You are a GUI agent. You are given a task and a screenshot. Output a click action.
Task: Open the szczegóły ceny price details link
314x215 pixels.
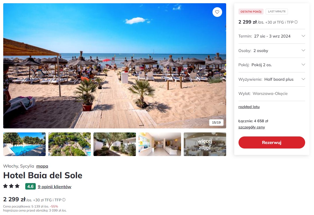[x=251, y=127]
